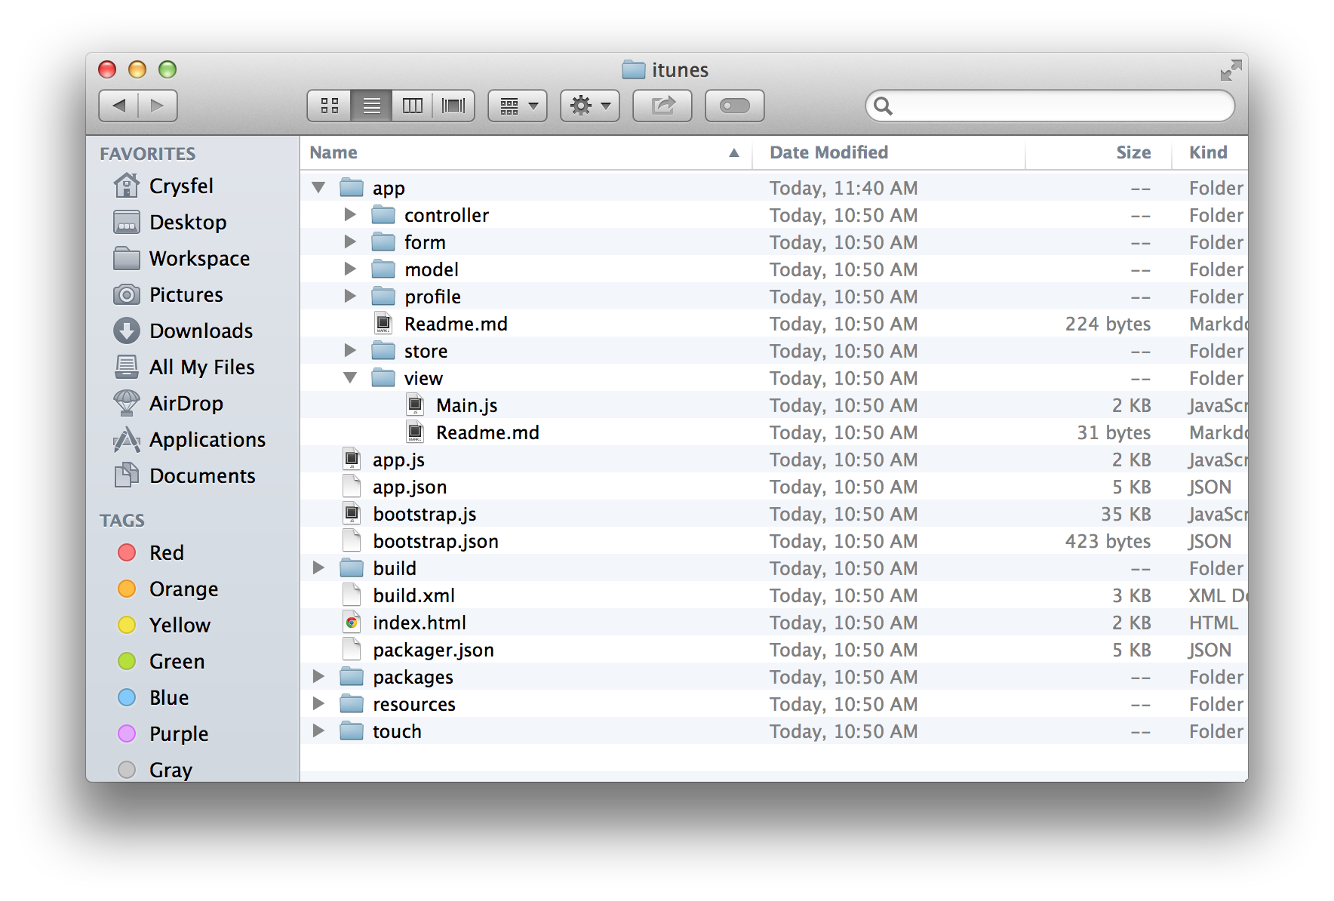Image resolution: width=1334 pixels, height=901 pixels.
Task: Sort by the Name column header
Action: [x=526, y=152]
